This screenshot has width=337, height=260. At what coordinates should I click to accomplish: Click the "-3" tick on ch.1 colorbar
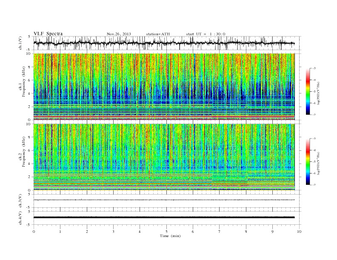tap(314, 68)
